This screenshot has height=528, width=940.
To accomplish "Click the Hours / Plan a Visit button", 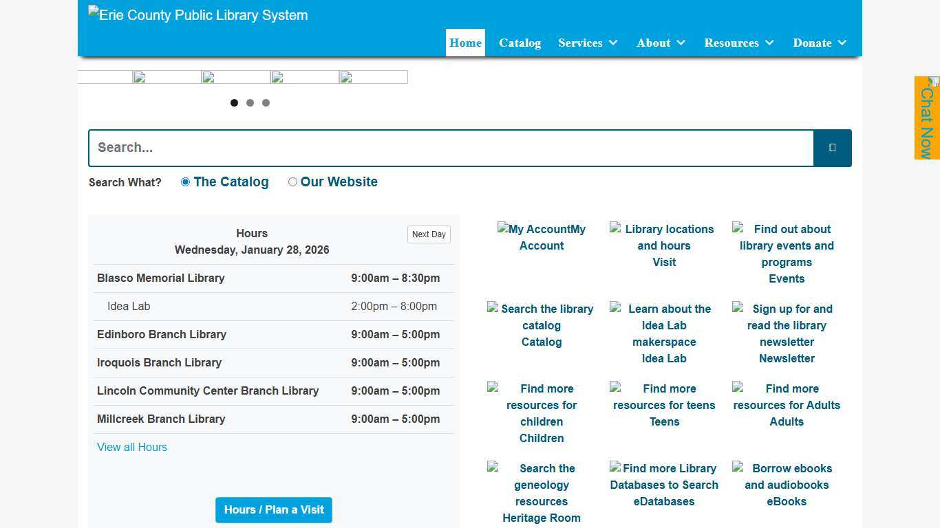I will tap(273, 510).
